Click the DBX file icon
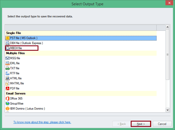This screenshot has height=130, width=175. pos(8,43)
